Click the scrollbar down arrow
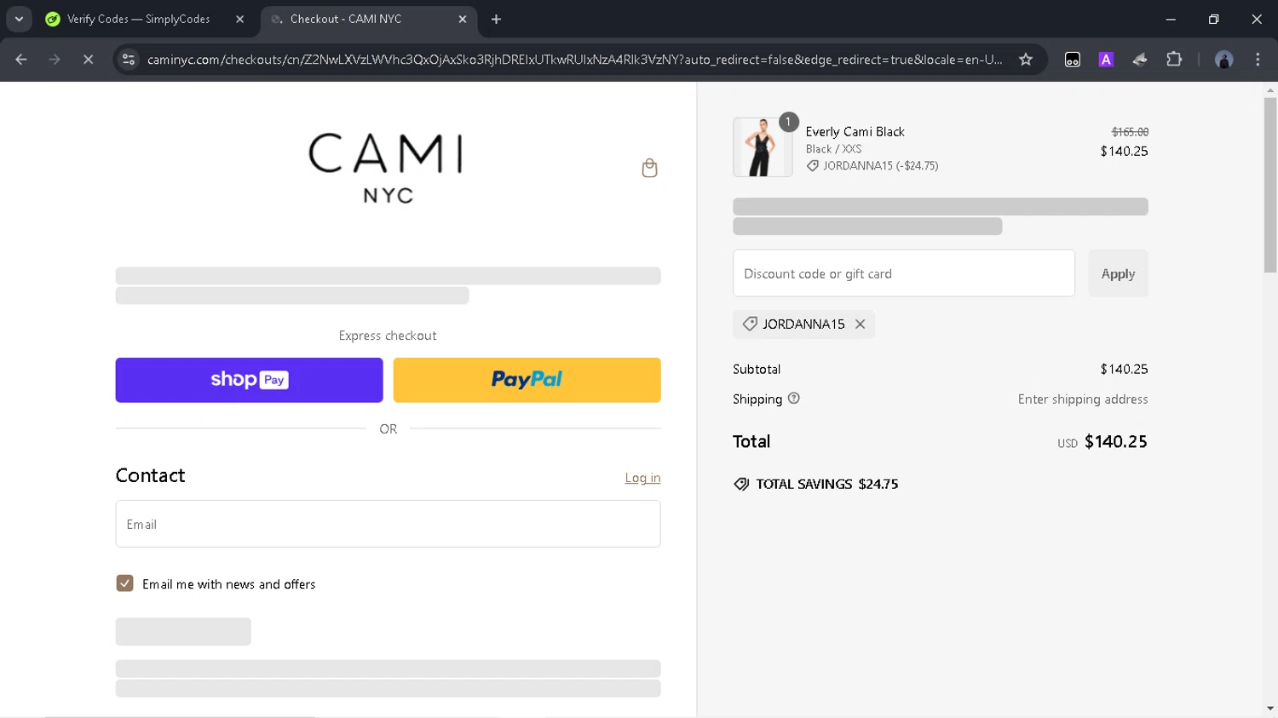Viewport: 1278px width, 718px height. click(x=1270, y=709)
